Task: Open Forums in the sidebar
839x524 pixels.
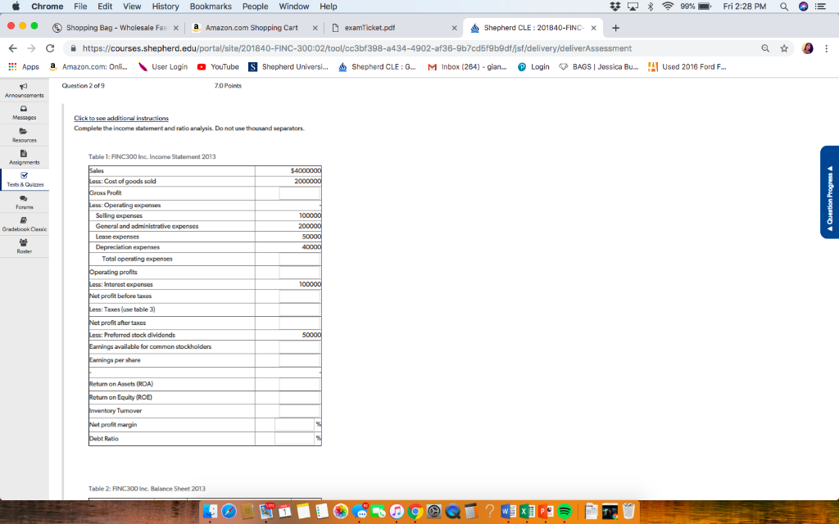Action: tap(24, 202)
